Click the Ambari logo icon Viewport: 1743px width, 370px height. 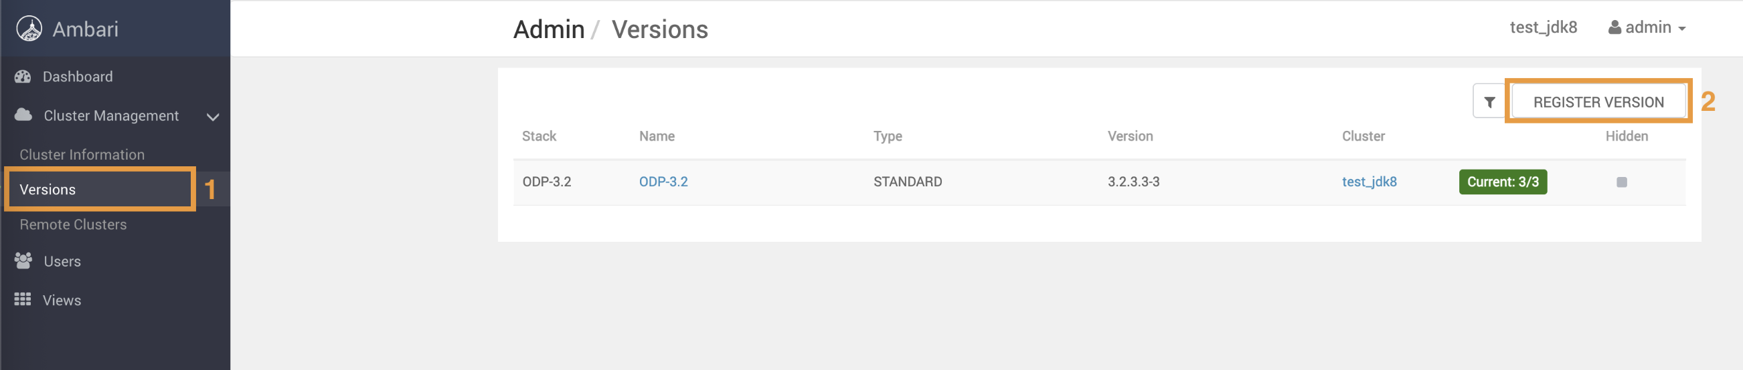point(29,29)
